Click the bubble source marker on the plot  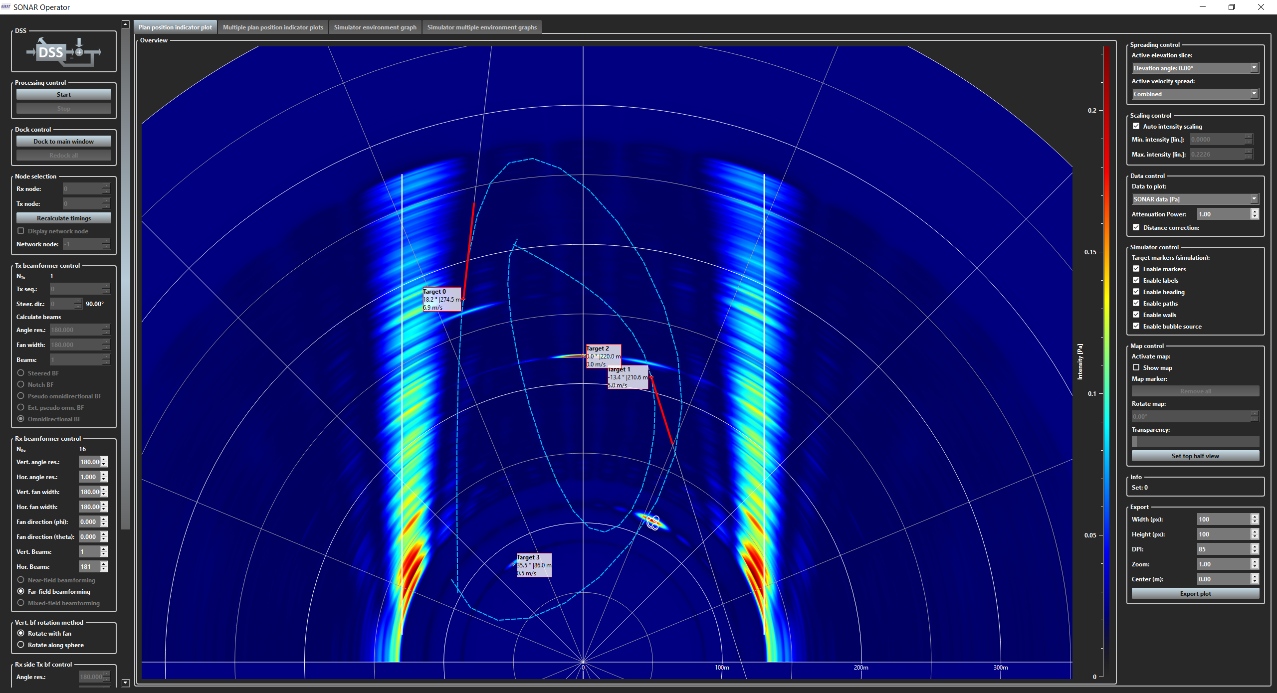click(653, 522)
